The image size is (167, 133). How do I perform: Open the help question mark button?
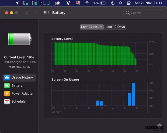pyautogui.click(x=159, y=125)
